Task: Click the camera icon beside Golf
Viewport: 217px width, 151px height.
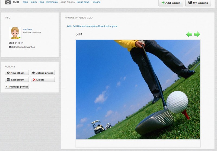Action: pos(8,2)
